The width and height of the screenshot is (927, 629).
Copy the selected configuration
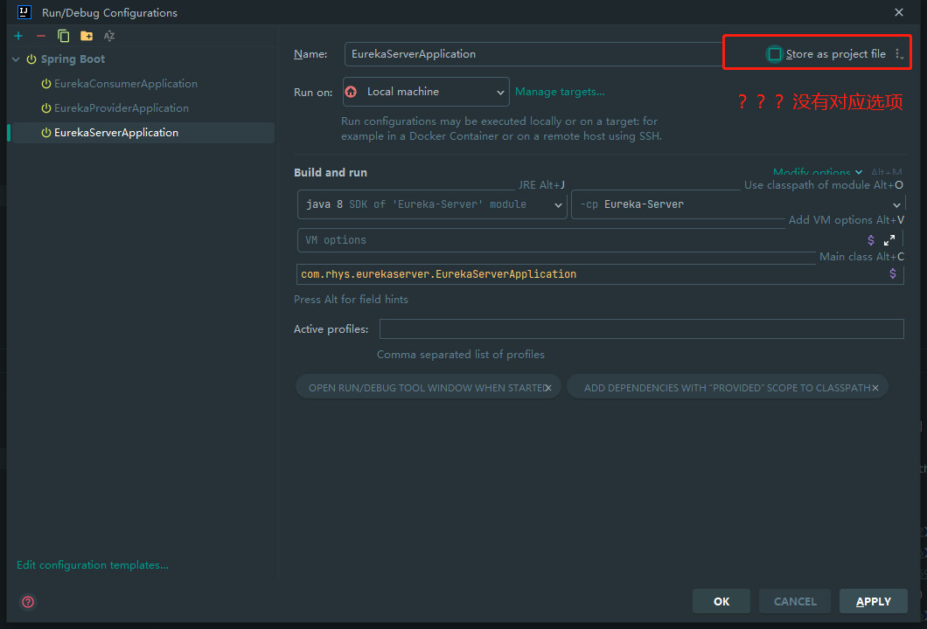[x=63, y=36]
